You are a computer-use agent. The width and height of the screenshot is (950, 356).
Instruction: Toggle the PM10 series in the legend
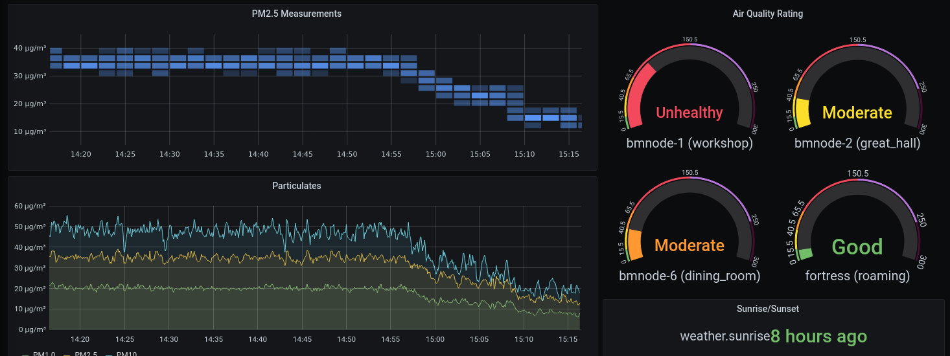[126, 353]
